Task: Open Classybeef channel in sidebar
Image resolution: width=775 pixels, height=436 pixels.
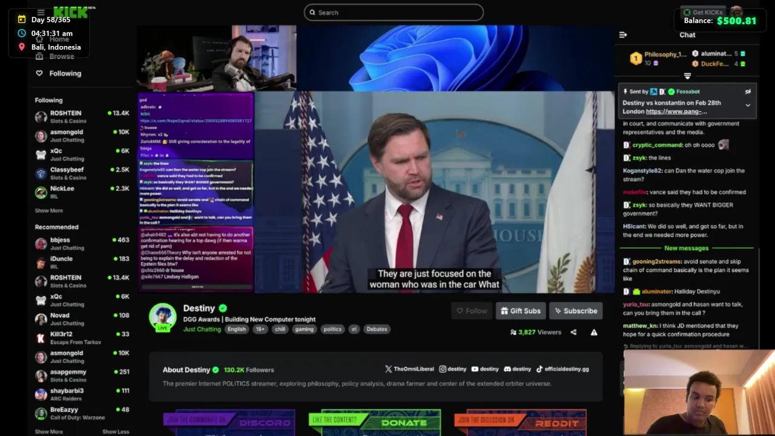Action: 82,173
